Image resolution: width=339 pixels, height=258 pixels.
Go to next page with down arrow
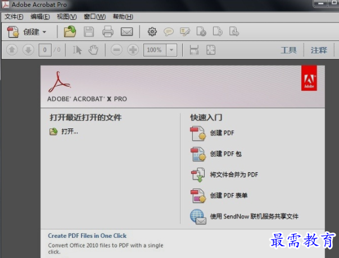coord(28,50)
